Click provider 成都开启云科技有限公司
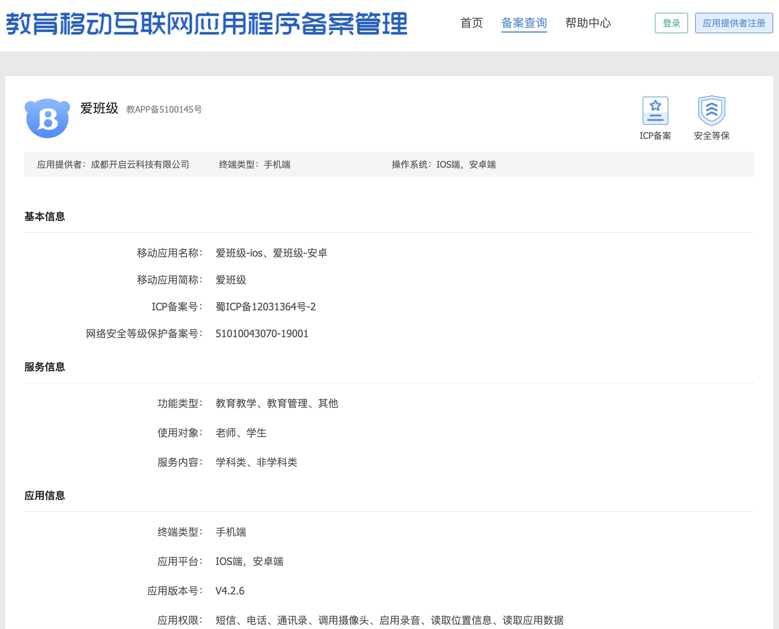 (140, 164)
